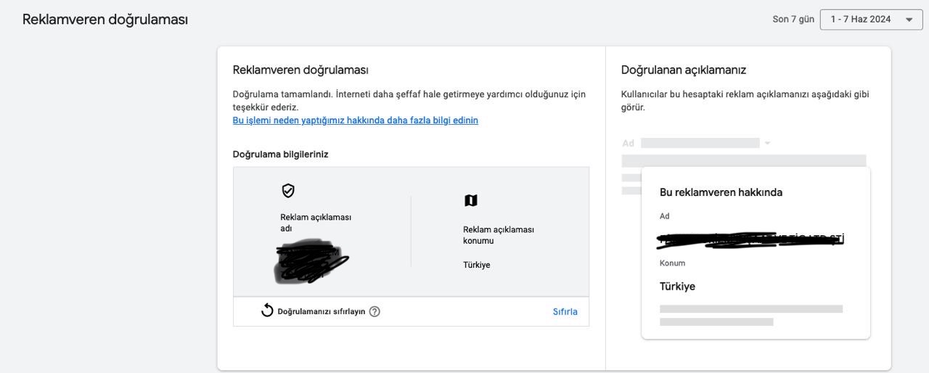The image size is (929, 373).
Task: Click the Sıfırla button
Action: [x=565, y=311]
